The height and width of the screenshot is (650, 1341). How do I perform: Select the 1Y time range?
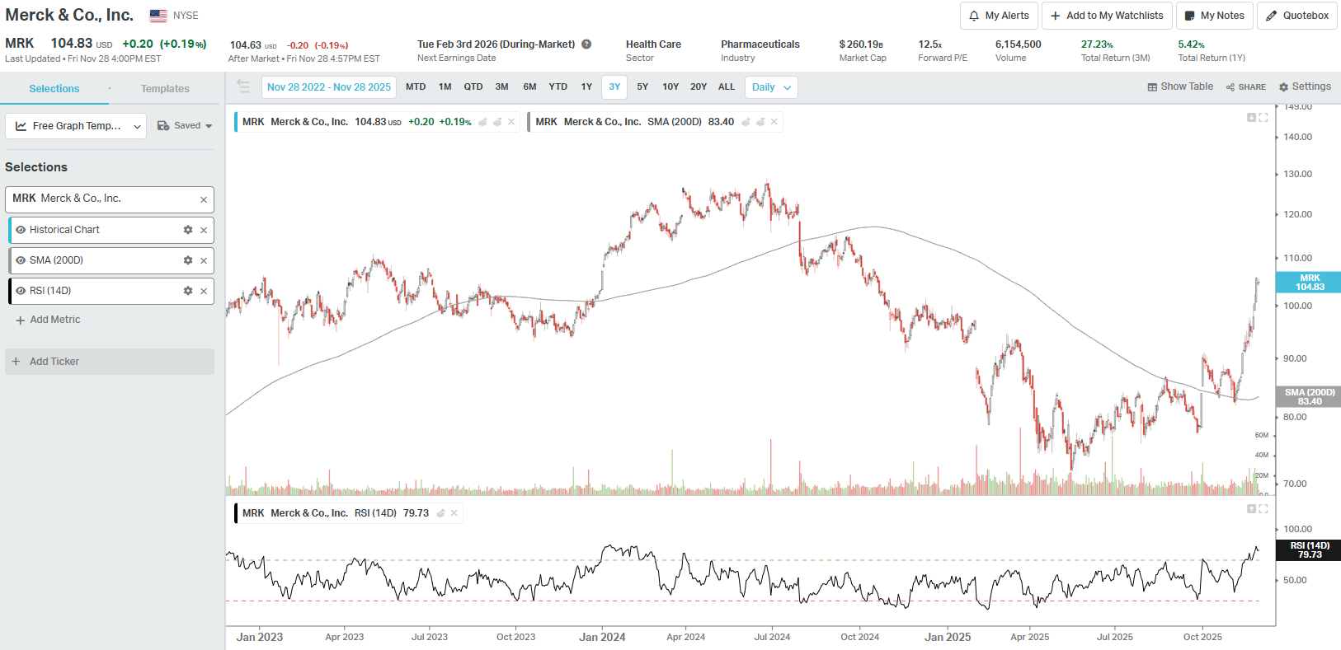point(586,87)
